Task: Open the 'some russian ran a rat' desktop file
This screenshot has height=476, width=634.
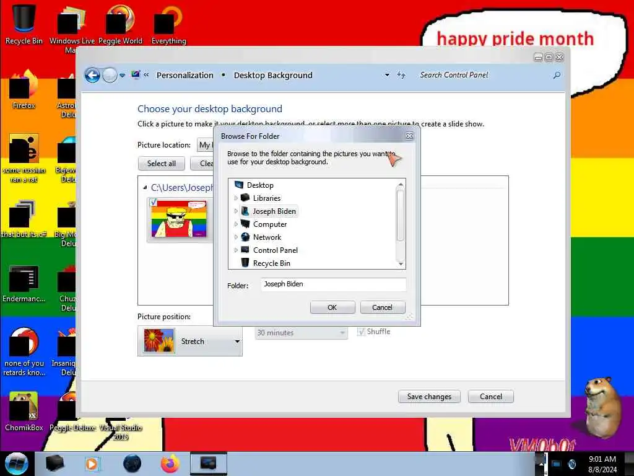Action: [x=24, y=158]
